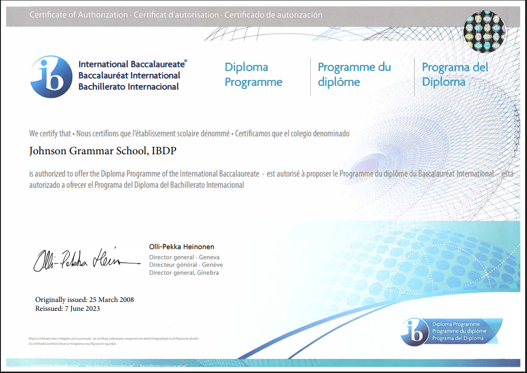Select the phrase "We certify that"
The image size is (527, 373).
tap(50, 134)
